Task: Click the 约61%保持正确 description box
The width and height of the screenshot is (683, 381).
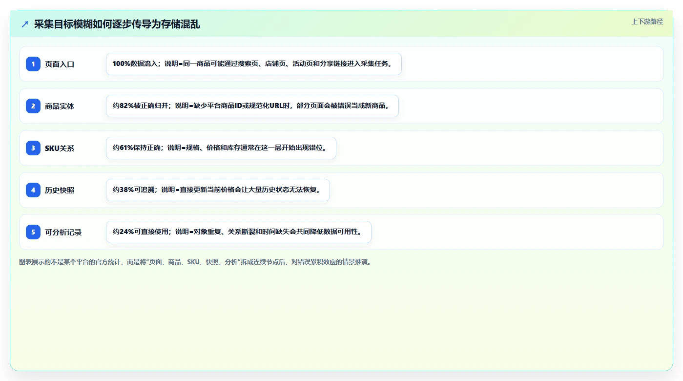Action: pyautogui.click(x=221, y=148)
